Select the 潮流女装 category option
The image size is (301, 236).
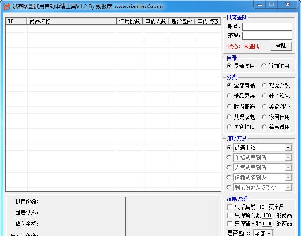pyautogui.click(x=264, y=85)
